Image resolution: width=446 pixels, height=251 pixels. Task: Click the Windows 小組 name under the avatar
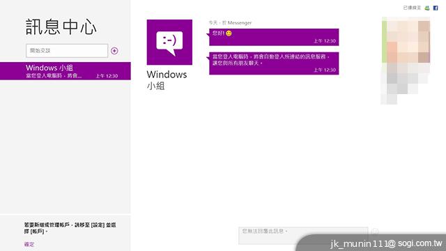click(x=167, y=80)
